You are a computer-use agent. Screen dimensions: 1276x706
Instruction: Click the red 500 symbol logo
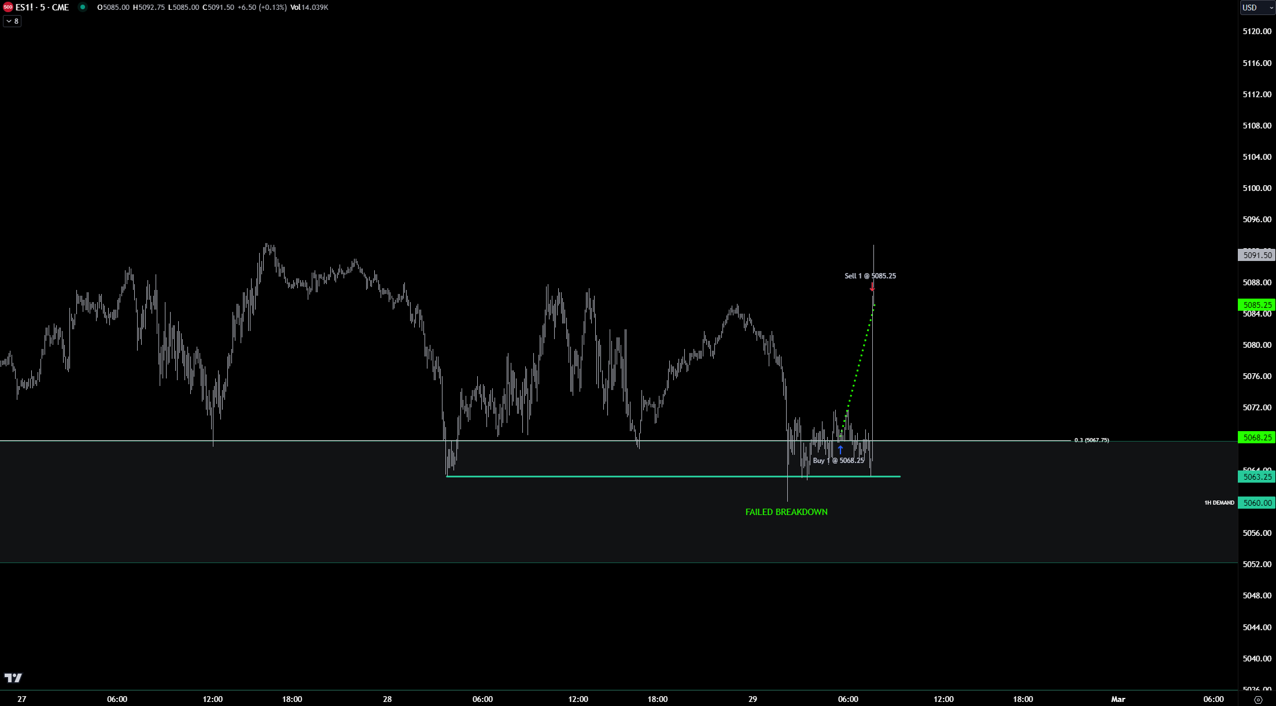(8, 8)
